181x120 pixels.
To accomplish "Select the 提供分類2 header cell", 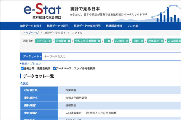I will point(39,113).
